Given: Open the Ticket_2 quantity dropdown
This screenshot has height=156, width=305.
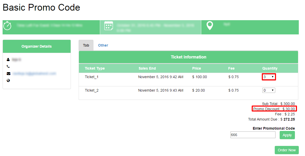Looking at the screenshot, I should coord(269,90).
